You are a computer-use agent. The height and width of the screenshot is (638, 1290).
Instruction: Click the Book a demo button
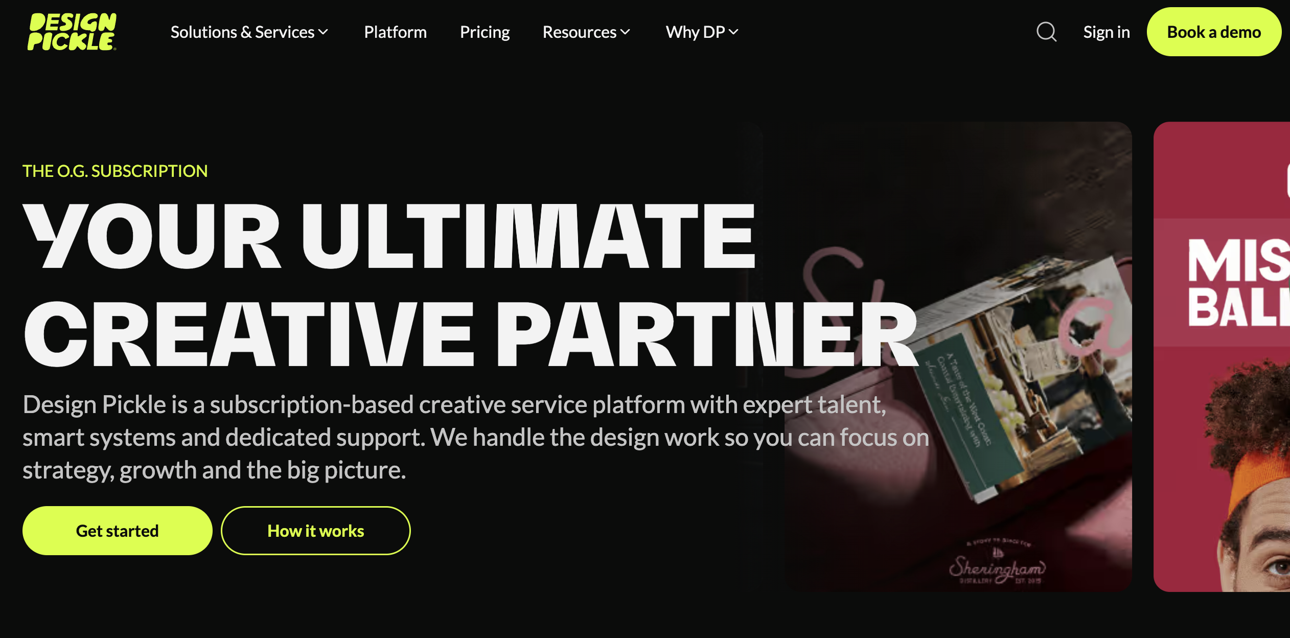pos(1214,32)
